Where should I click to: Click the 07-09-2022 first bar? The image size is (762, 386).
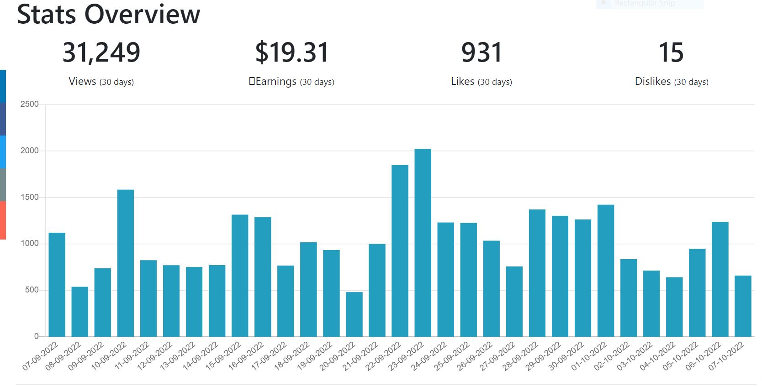pyautogui.click(x=57, y=285)
